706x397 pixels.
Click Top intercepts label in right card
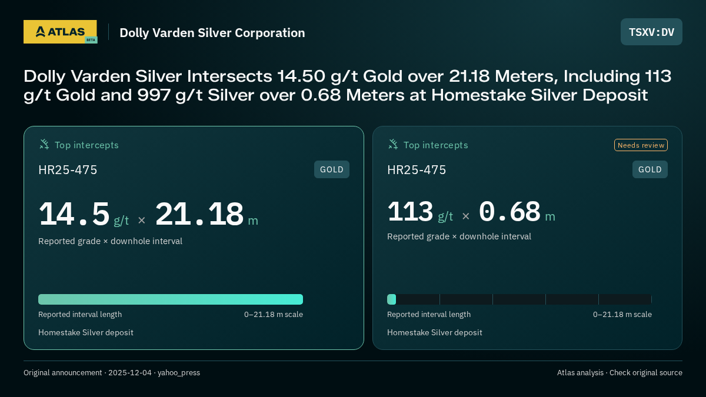(x=435, y=145)
